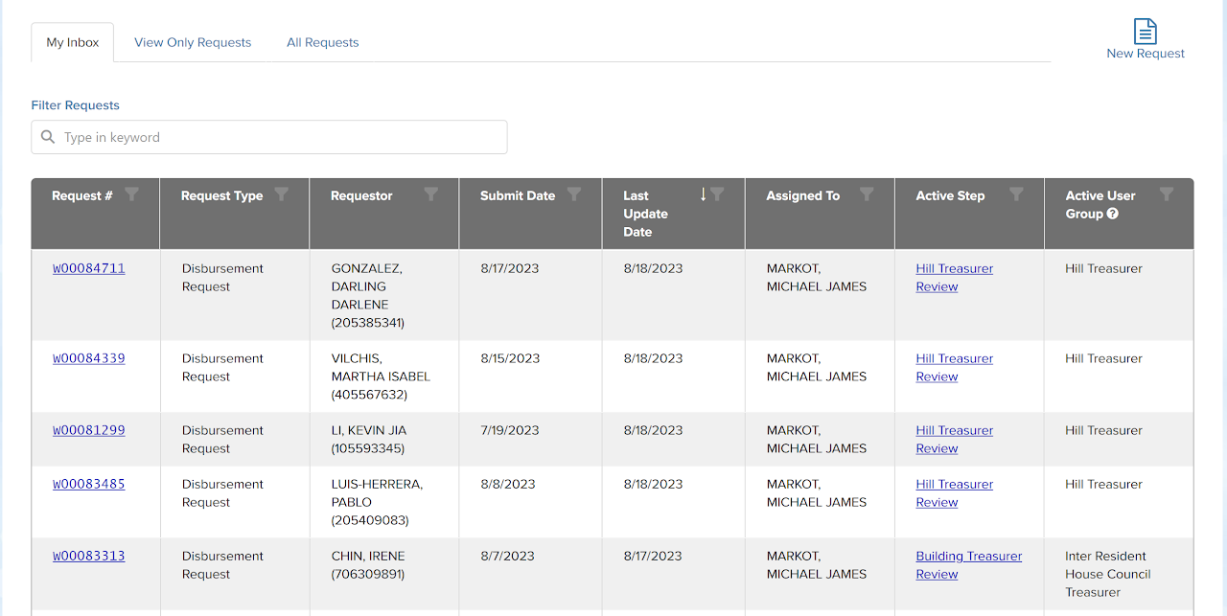This screenshot has width=1227, height=616.
Task: Click the Submit Date filter funnel icon
Action: coord(574,193)
